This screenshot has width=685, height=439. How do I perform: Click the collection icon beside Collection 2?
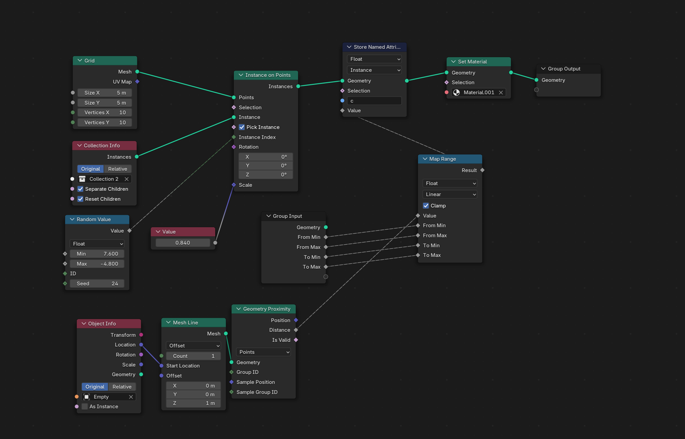coord(82,179)
